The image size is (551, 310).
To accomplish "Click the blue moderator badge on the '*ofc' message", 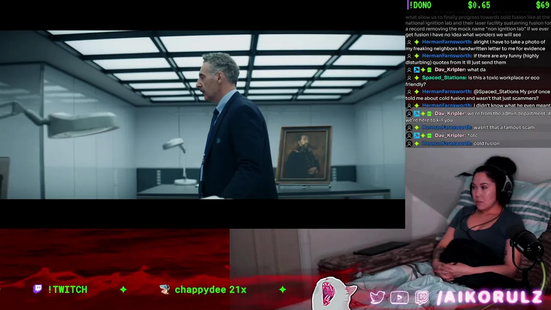I will pyautogui.click(x=416, y=136).
